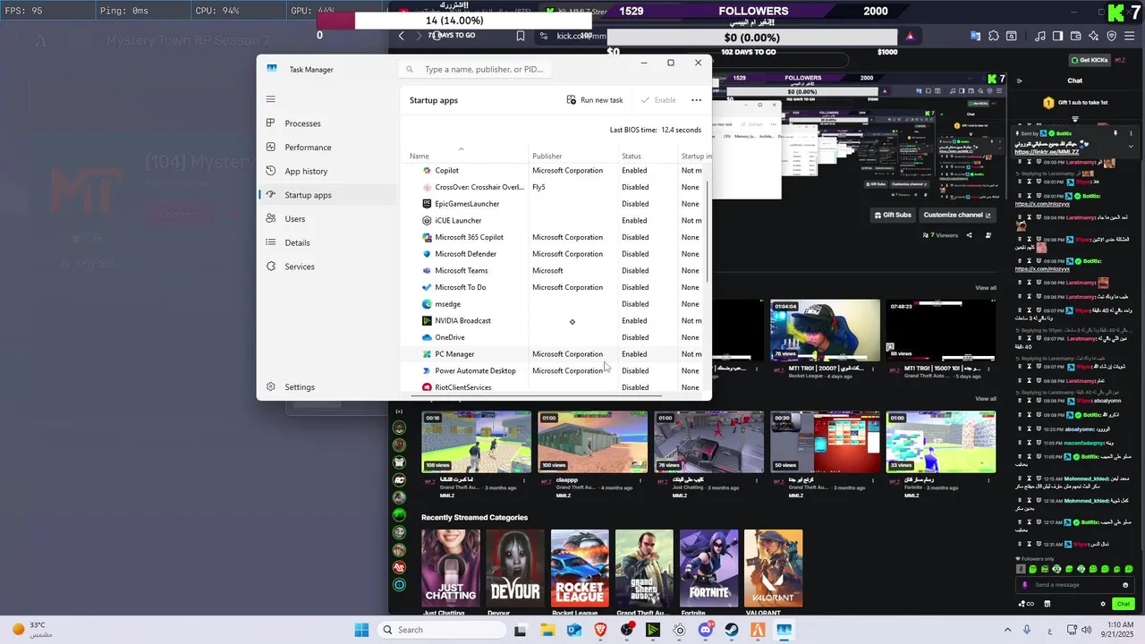The image size is (1145, 644).
Task: Click the Task Manager vertical scrollbar
Action: click(708, 233)
